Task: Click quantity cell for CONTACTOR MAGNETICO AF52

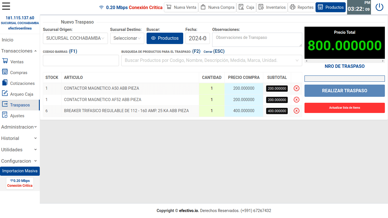Action: pos(212,100)
